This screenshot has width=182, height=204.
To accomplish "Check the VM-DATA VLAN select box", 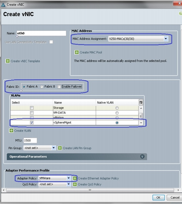I will point(32,113).
